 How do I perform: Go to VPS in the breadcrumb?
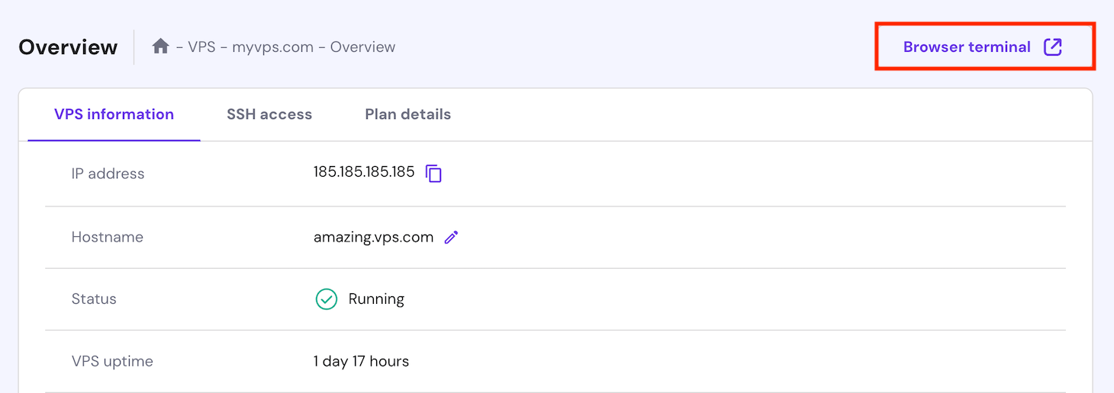(201, 47)
